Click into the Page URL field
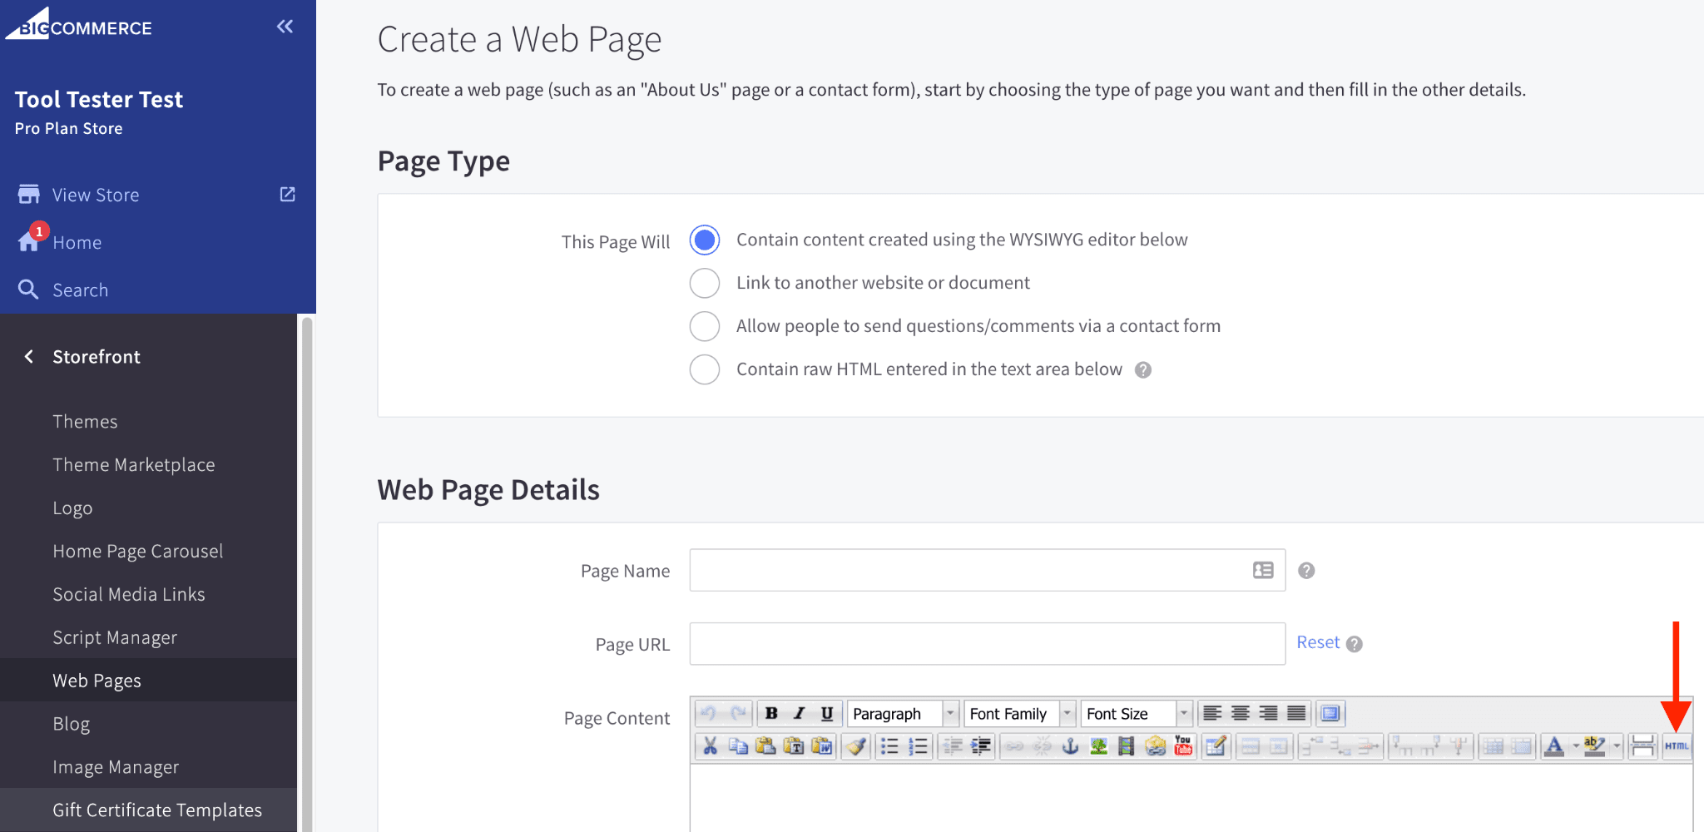This screenshot has width=1704, height=832. [x=988, y=644]
